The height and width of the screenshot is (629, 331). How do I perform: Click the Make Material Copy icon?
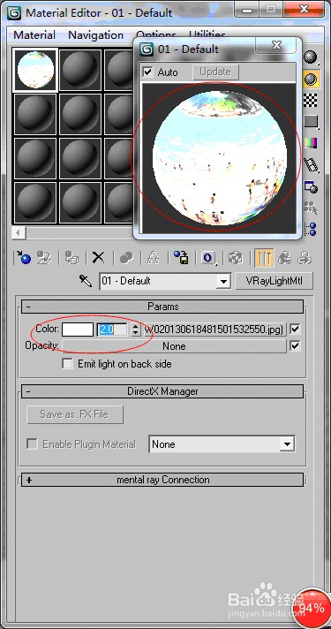pos(126,258)
